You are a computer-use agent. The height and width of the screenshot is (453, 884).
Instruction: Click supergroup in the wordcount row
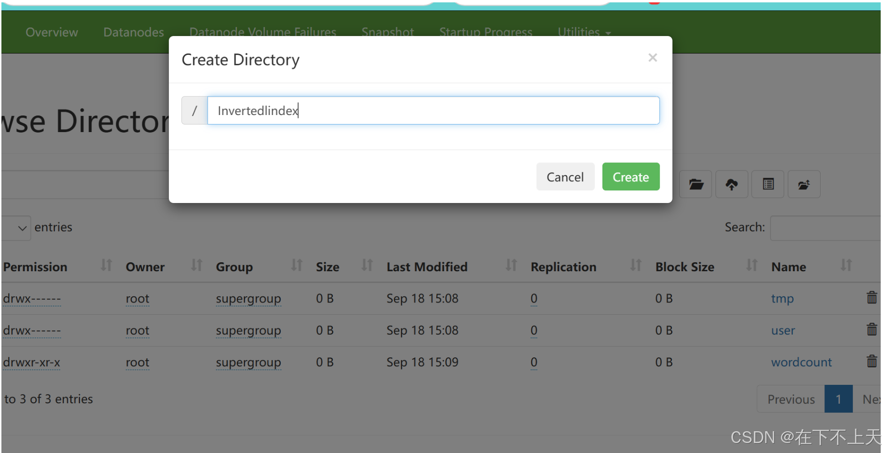tap(248, 363)
